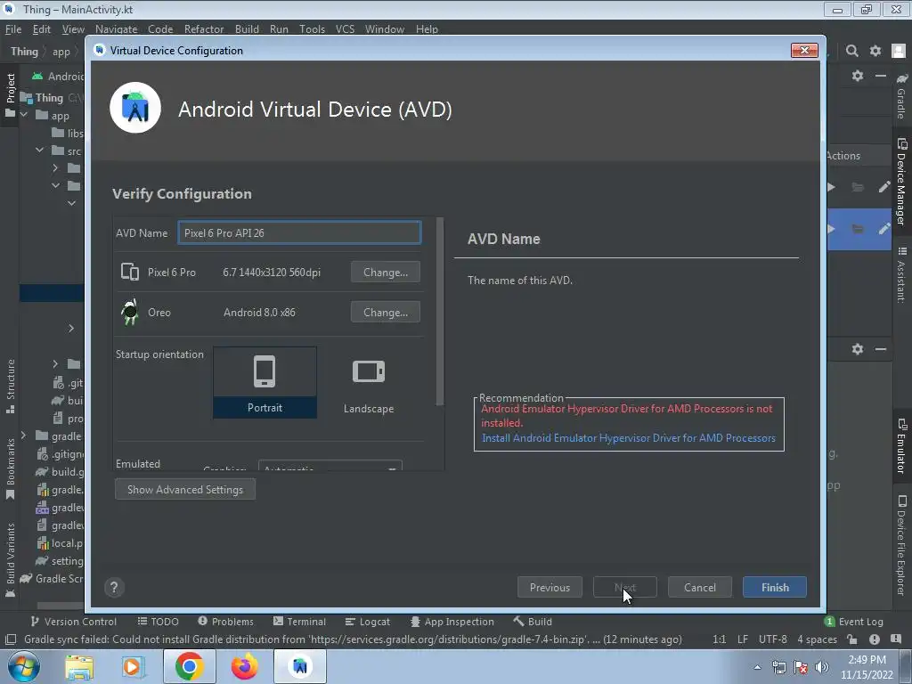Click the AVD Name input field
This screenshot has width=912, height=684.
click(299, 232)
